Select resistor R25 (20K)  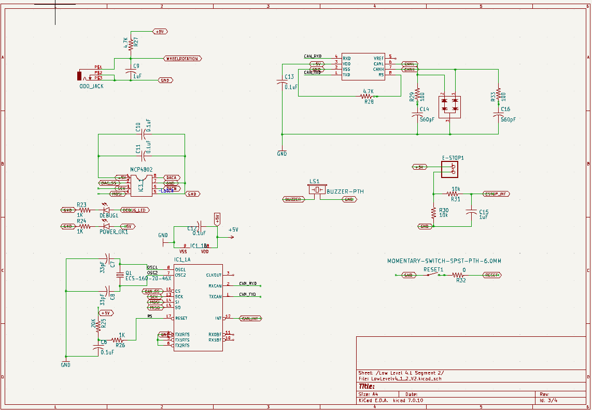(98, 326)
